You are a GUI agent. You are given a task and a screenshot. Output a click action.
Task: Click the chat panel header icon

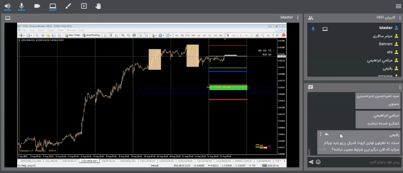coord(311,87)
